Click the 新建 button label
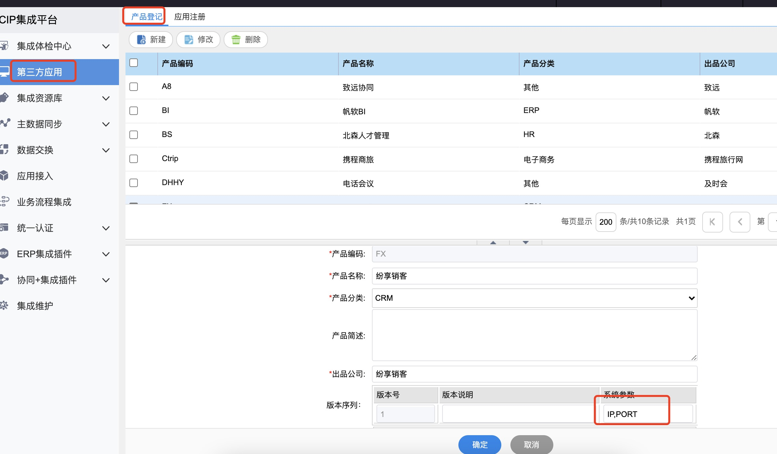This screenshot has height=454, width=777. (158, 40)
